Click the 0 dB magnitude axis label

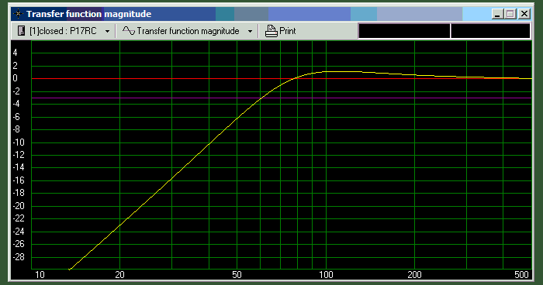point(15,78)
